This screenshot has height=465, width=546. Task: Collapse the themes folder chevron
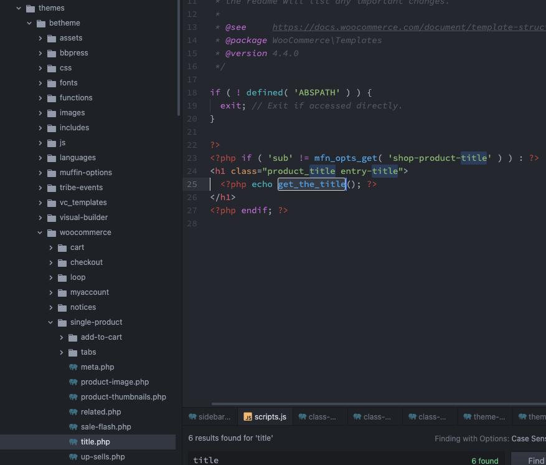click(x=19, y=8)
